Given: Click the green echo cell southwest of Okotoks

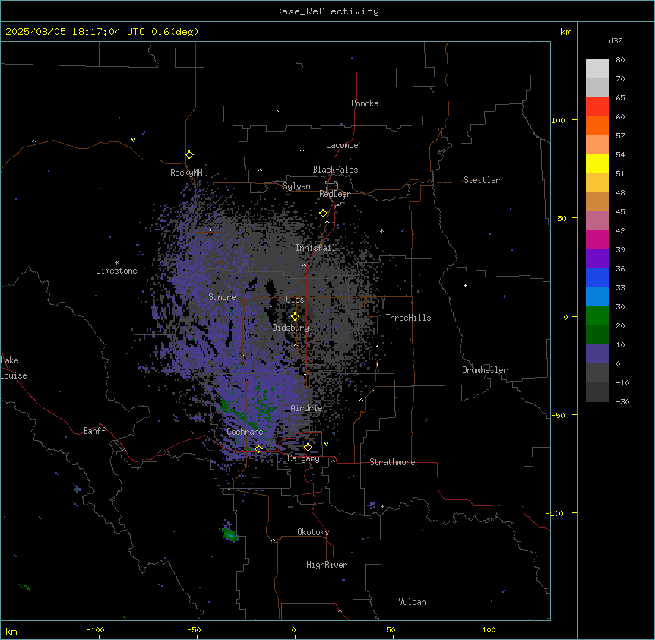Looking at the screenshot, I should click(230, 534).
